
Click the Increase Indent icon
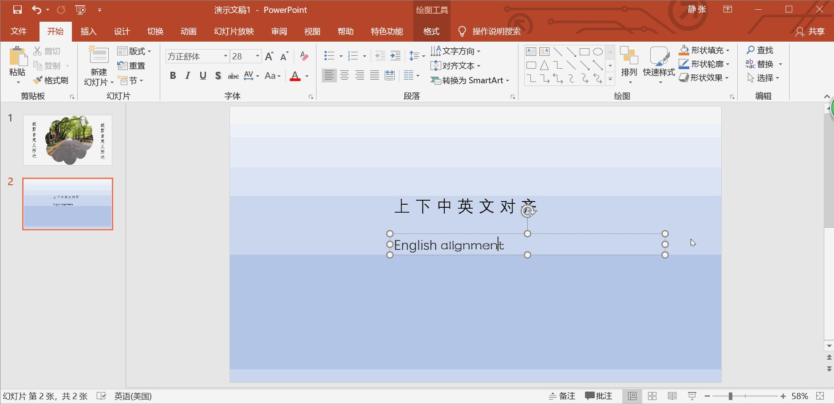pos(395,56)
